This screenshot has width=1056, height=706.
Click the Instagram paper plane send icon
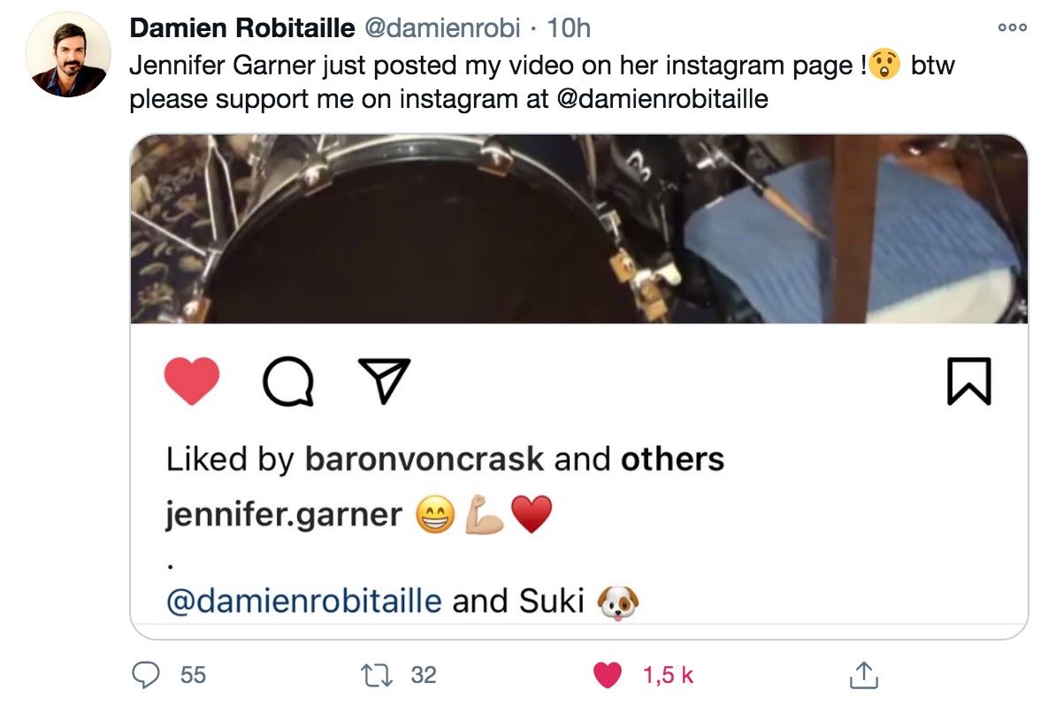tap(384, 380)
